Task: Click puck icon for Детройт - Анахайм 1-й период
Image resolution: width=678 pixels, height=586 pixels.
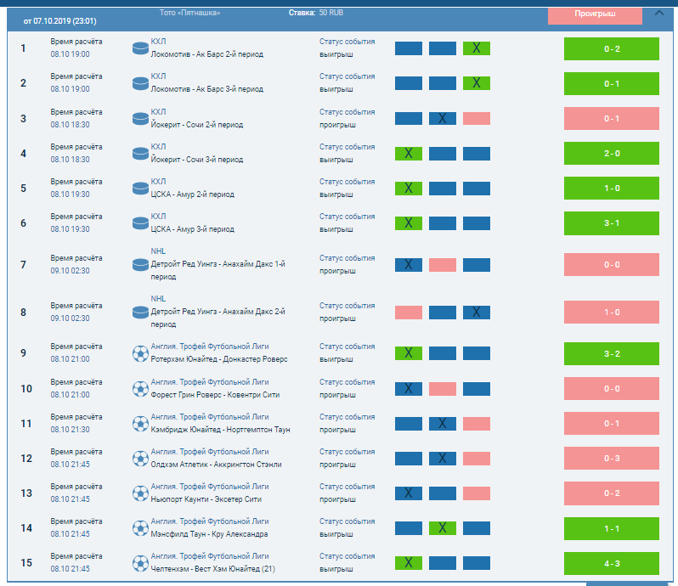Action: pos(140,264)
